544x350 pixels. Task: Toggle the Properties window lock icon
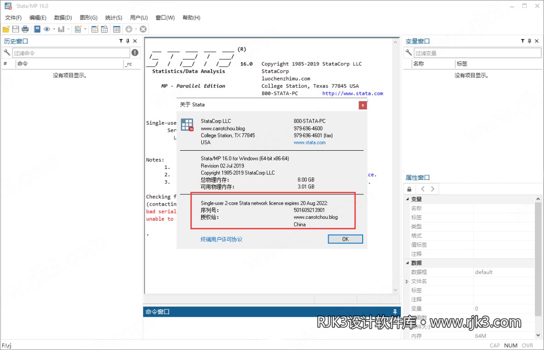click(409, 189)
